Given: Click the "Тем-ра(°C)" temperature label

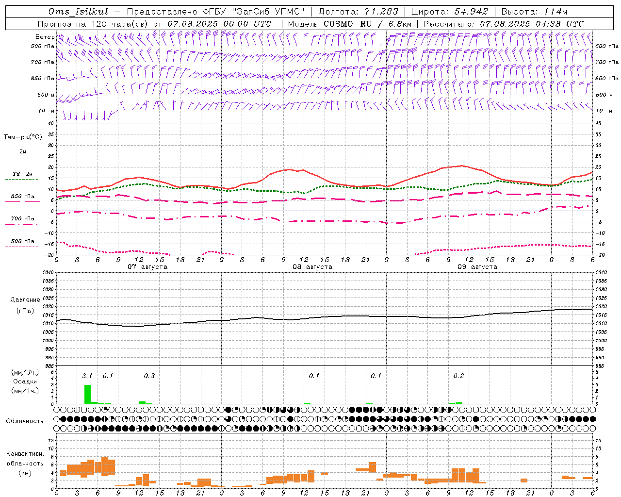Looking at the screenshot, I should click(x=23, y=137).
